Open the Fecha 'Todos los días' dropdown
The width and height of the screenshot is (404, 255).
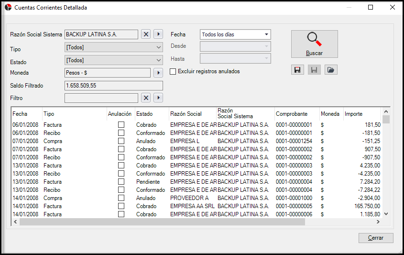pyautogui.click(x=266, y=34)
